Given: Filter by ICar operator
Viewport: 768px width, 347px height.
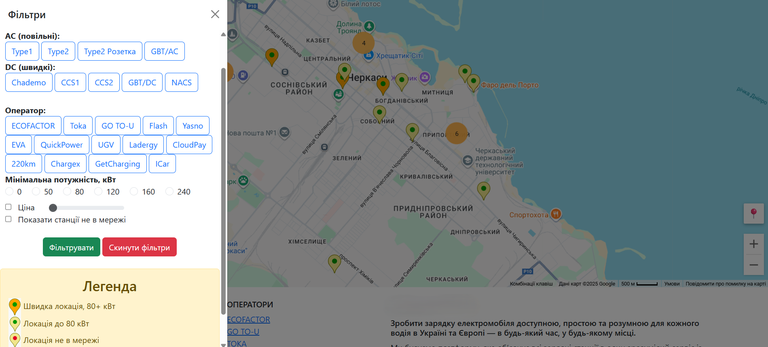Looking at the screenshot, I should (x=162, y=164).
